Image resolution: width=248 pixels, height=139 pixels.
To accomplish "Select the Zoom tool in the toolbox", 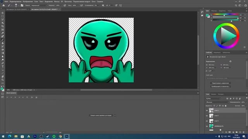I will tap(3, 80).
